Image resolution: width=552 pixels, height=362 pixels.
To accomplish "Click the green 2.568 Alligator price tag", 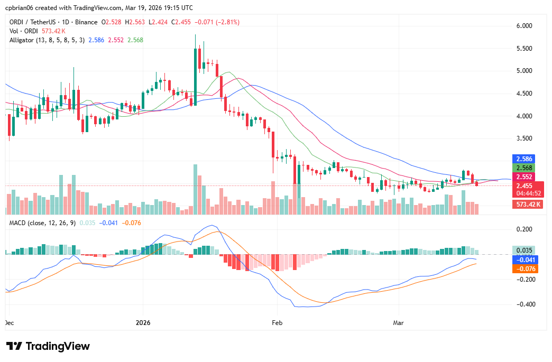I will tap(525, 168).
